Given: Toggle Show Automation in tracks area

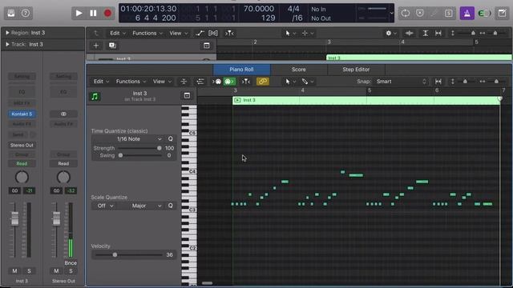Looking at the screenshot, I should coord(200,33).
